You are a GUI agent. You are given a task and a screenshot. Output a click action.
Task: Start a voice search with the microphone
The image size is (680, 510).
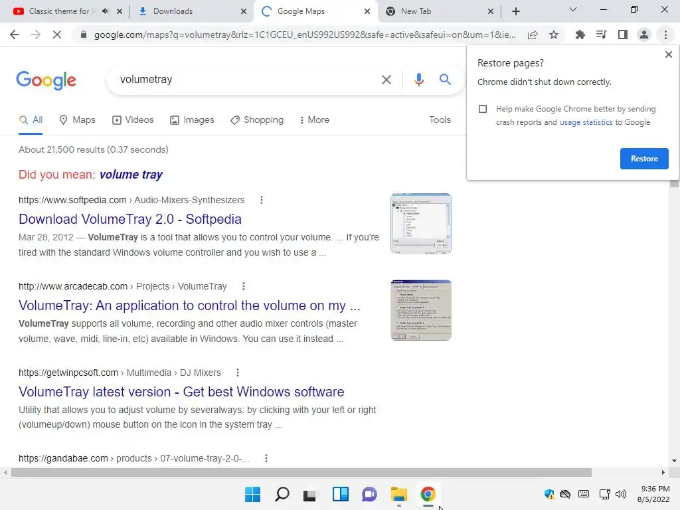click(418, 80)
